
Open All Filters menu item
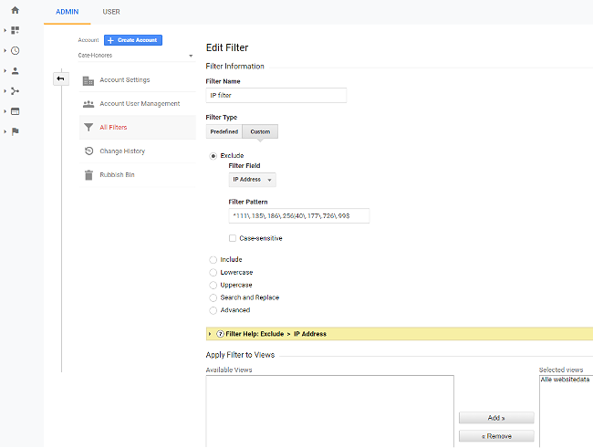[x=138, y=128]
